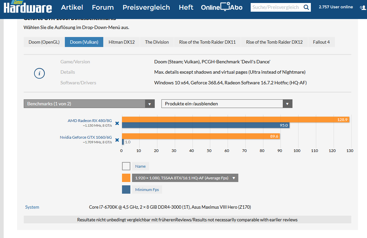Select the Doom (Vulkan) tab
This screenshot has width=367, height=238.
84,42
